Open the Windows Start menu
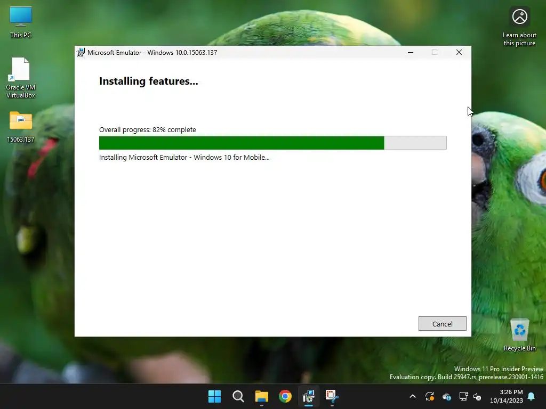This screenshot has height=409, width=546. (x=214, y=396)
